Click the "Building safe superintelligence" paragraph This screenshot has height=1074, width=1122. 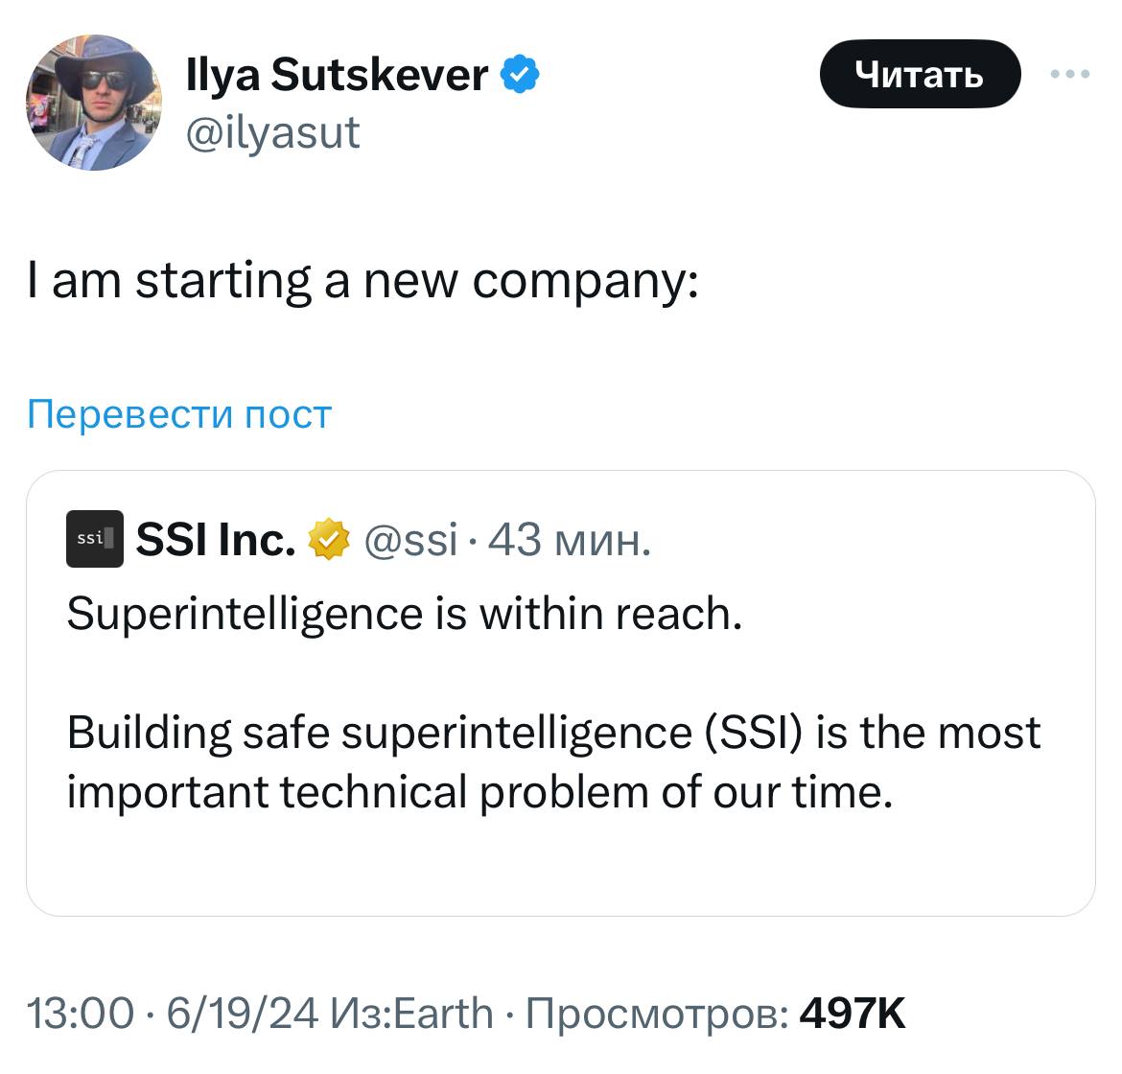(553, 762)
